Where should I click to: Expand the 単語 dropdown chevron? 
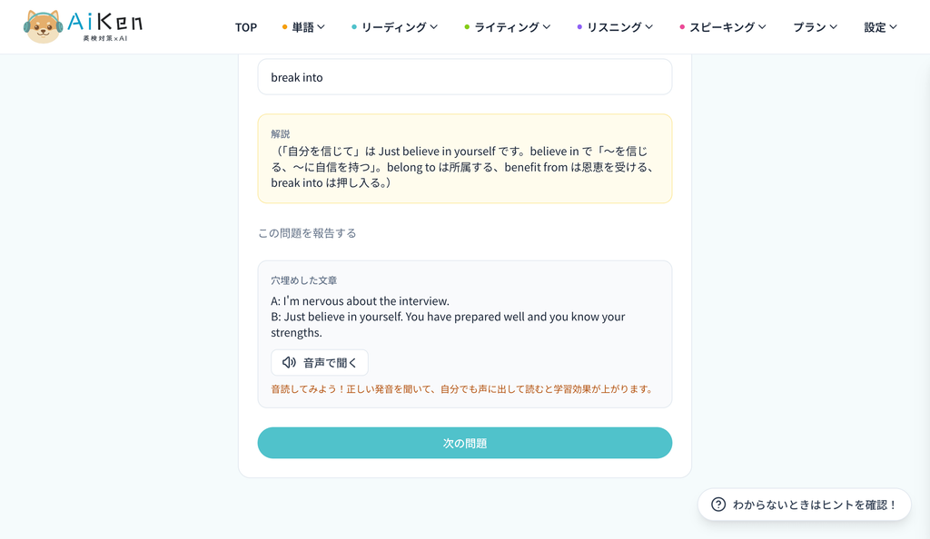click(321, 27)
